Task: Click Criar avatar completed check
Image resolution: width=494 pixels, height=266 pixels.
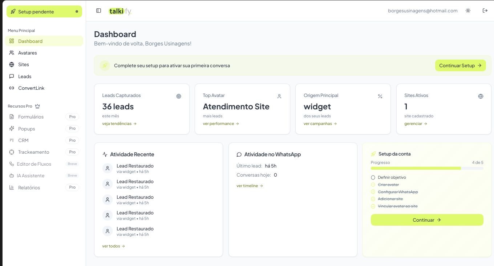Action: pyautogui.click(x=373, y=185)
